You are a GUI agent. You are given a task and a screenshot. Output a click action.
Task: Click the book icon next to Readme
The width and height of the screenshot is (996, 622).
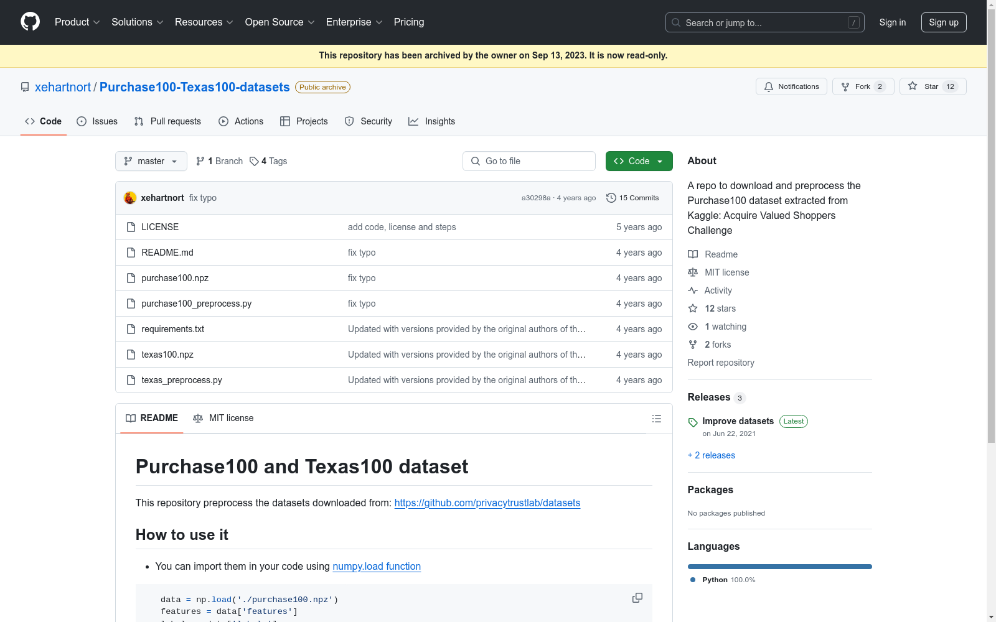pos(693,254)
